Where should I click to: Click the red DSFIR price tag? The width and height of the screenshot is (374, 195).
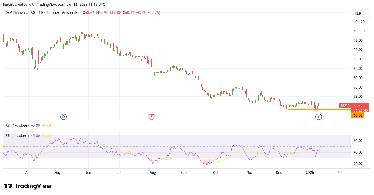coord(345,106)
